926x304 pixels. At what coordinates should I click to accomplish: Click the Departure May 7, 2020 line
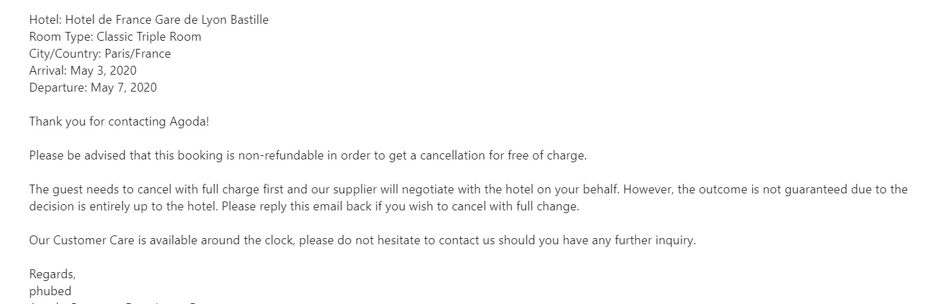coord(93,88)
